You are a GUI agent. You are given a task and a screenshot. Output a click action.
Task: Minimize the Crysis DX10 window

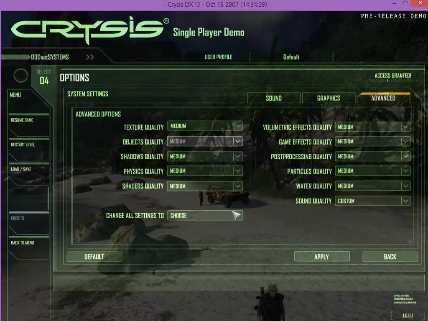click(x=394, y=4)
